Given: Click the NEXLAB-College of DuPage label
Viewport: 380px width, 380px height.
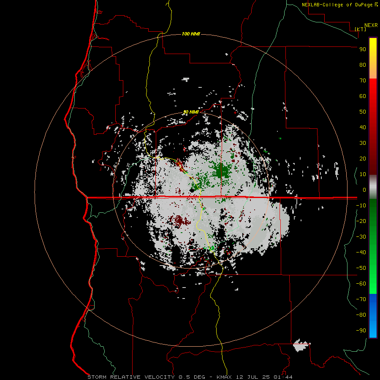Looking at the screenshot, I should [339, 5].
